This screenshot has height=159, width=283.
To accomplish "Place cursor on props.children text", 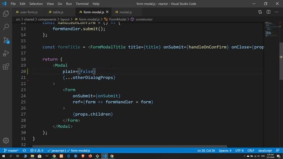I will point(93,114).
